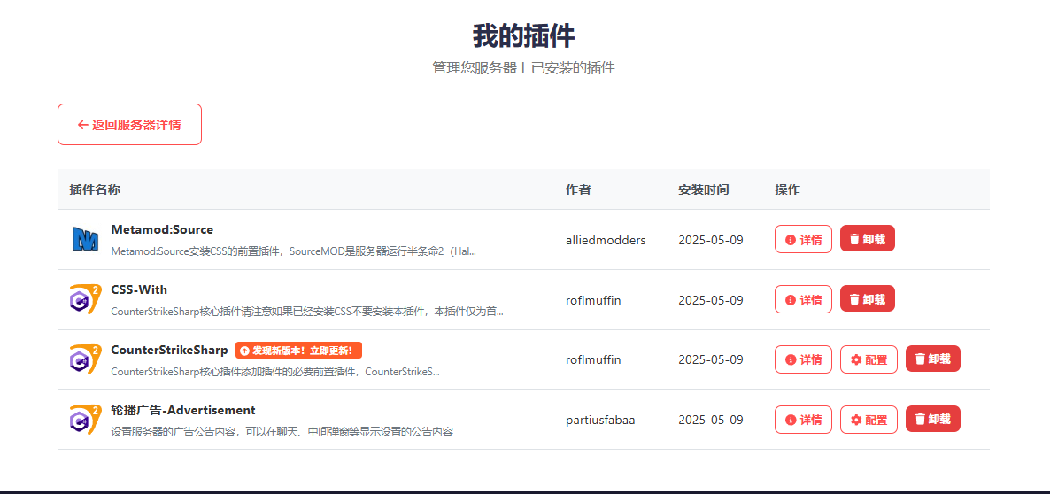Screen dimensions: 1050x494
Task: Click the 设置服务器的广告公告内容 description text
Action: (x=282, y=432)
